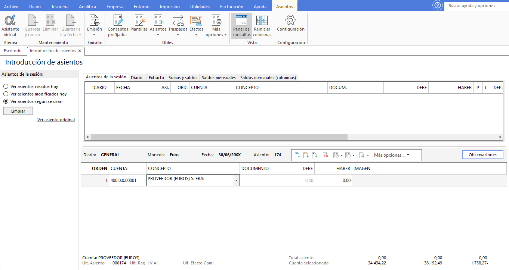Open the Ver asiento original link
The width and height of the screenshot is (509, 270).
click(x=56, y=120)
